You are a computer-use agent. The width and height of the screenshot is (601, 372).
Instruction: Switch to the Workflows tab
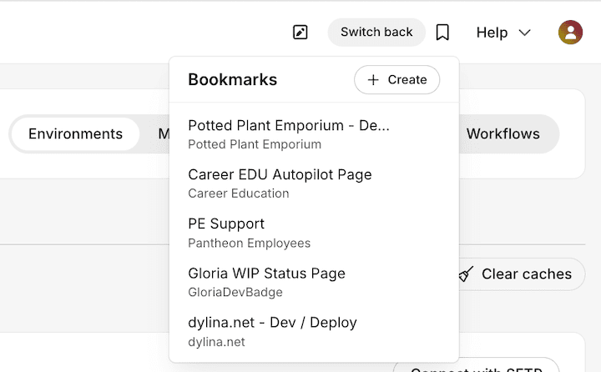click(x=503, y=133)
